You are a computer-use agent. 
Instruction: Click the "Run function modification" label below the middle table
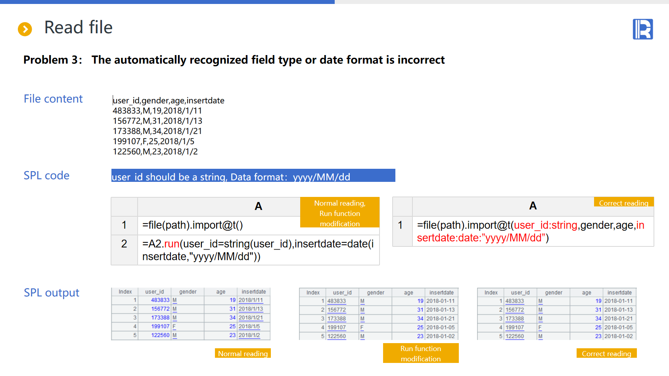[x=420, y=353]
